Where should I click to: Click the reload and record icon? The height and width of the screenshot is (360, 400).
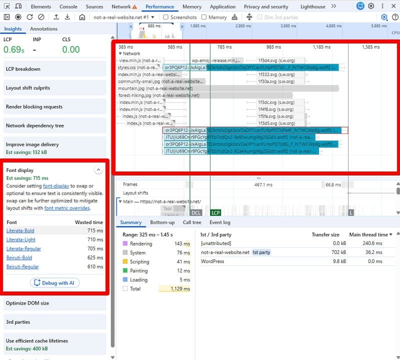(29, 17)
